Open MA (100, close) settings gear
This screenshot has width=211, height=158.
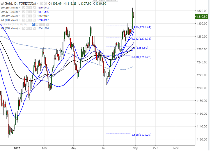point(27,20)
